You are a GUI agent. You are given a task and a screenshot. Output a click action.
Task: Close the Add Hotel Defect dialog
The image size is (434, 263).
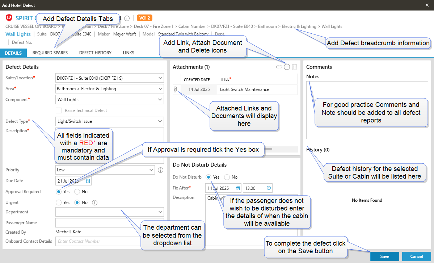click(x=427, y=5)
